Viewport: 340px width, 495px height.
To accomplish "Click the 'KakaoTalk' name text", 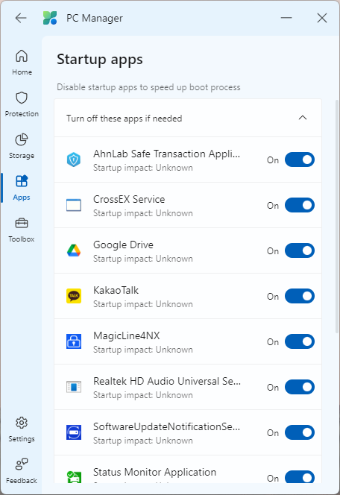I will pyautogui.click(x=116, y=290).
